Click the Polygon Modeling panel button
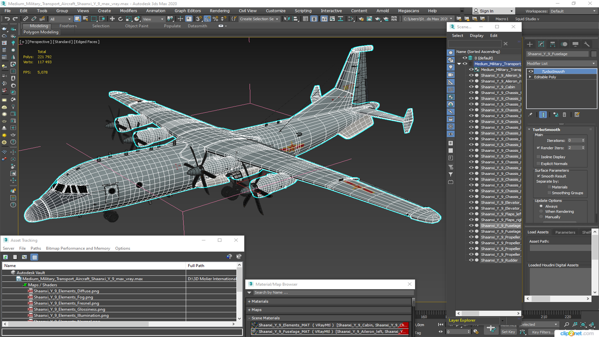 (41, 32)
